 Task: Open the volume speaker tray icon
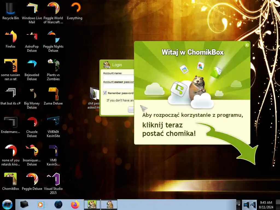click(x=253, y=205)
